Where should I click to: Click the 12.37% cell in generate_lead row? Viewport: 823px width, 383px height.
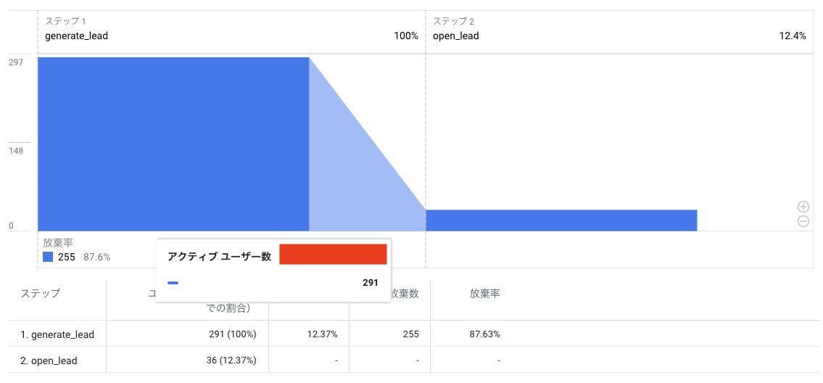323,334
